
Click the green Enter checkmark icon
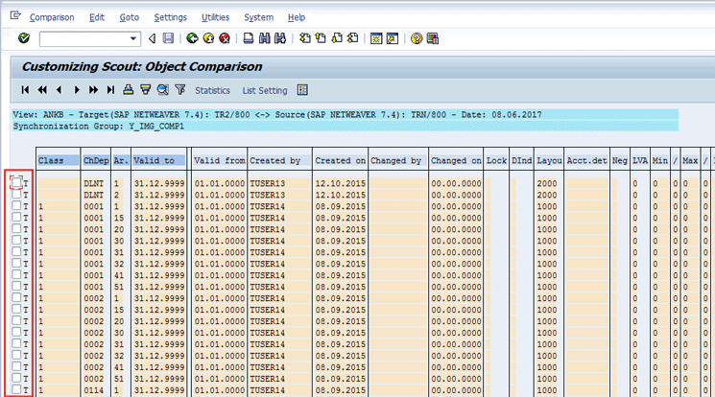pos(23,38)
